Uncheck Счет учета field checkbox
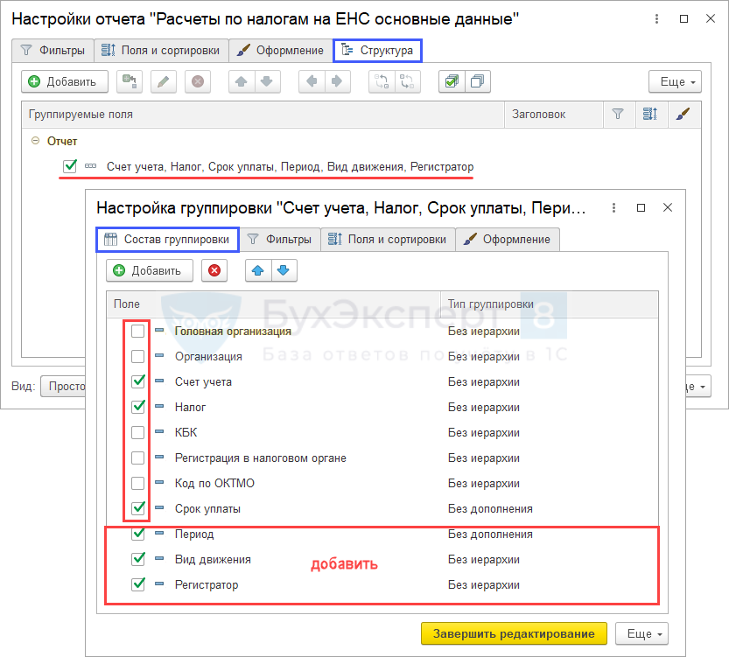 (x=137, y=382)
